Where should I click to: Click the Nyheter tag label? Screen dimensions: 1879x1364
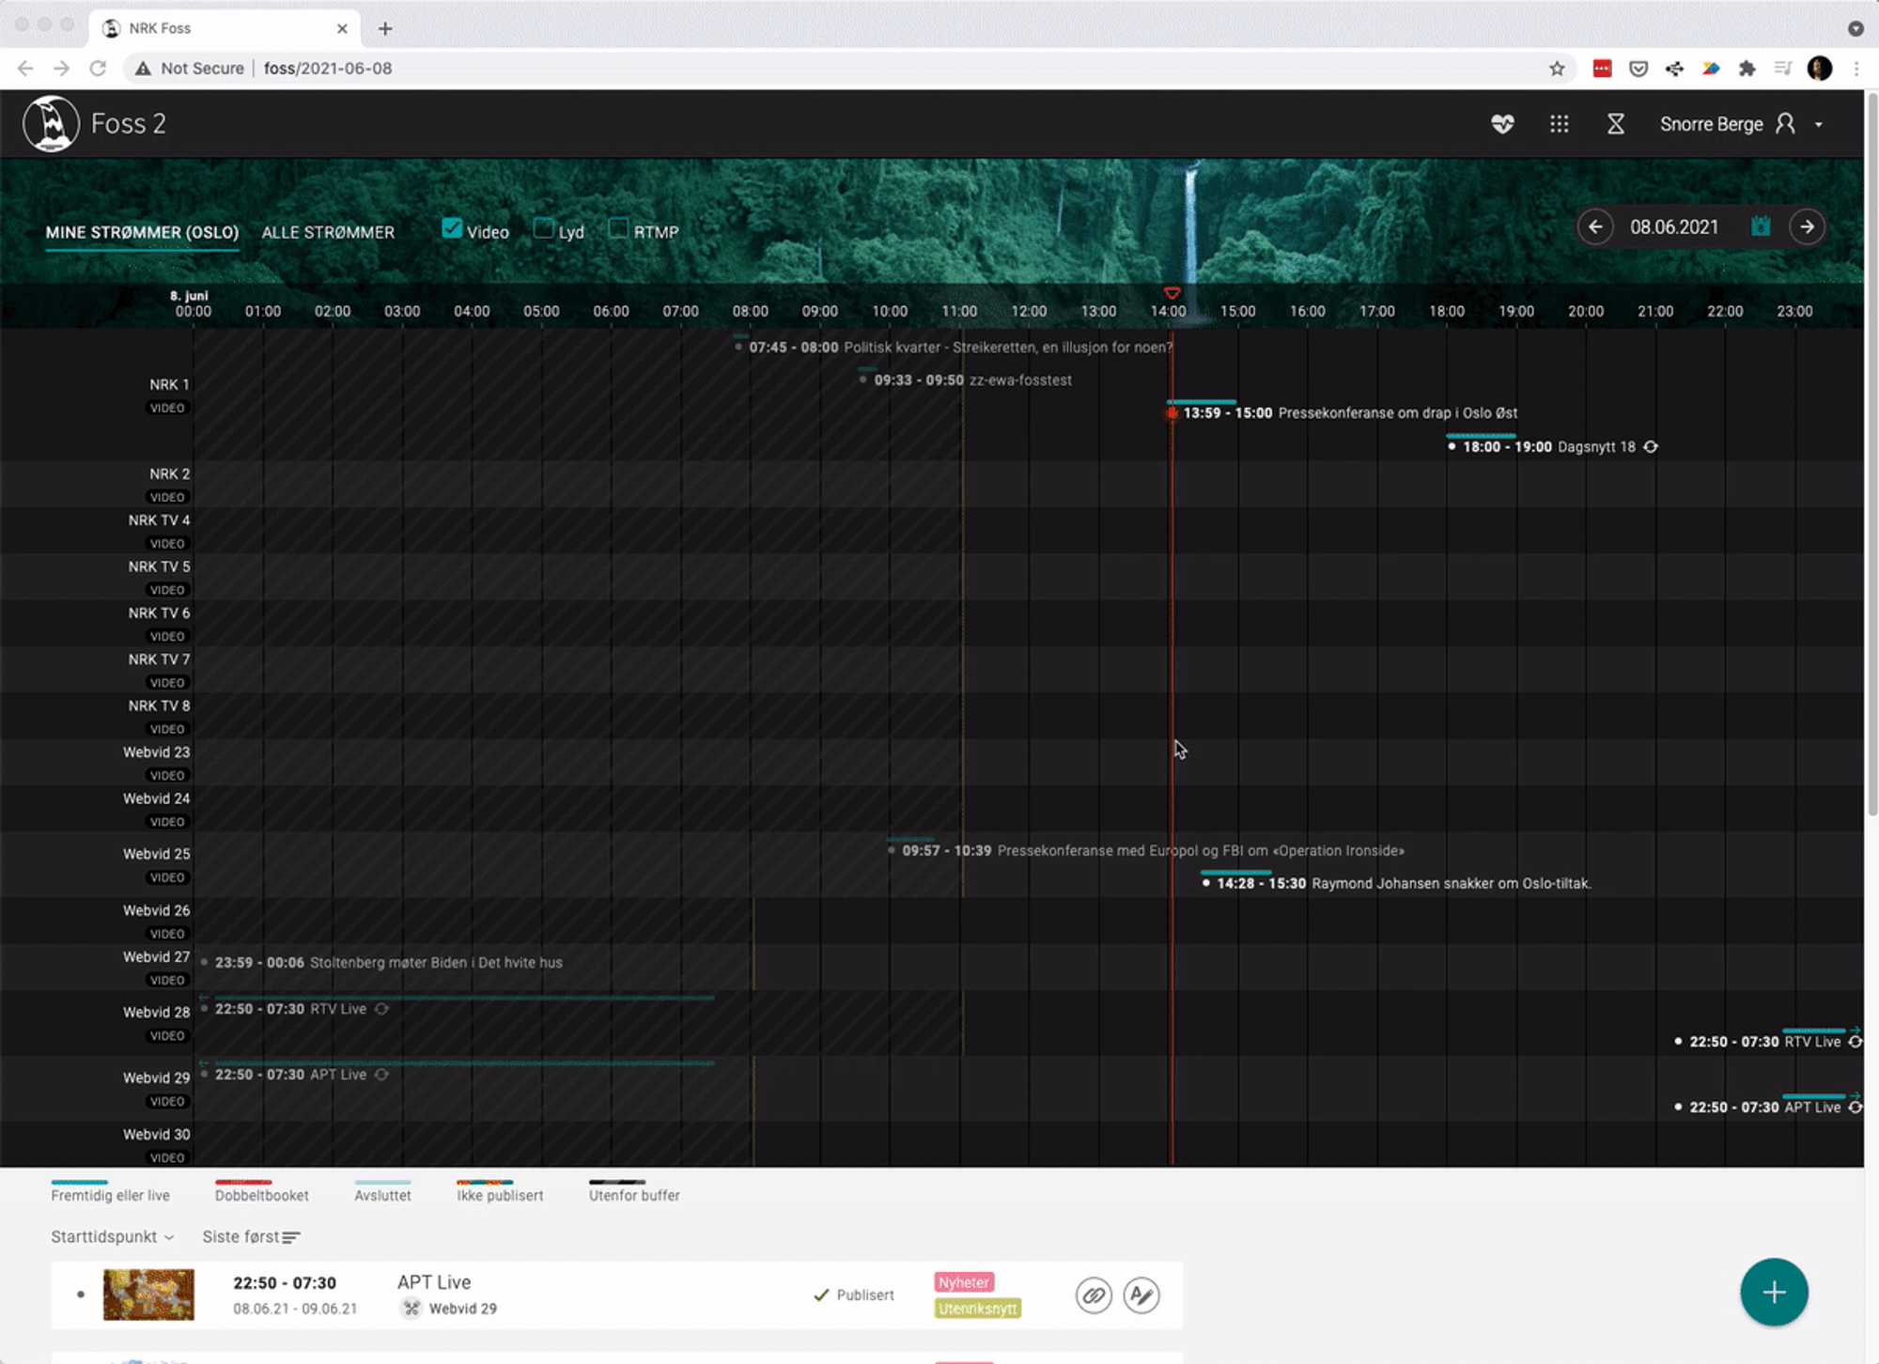[x=964, y=1282]
